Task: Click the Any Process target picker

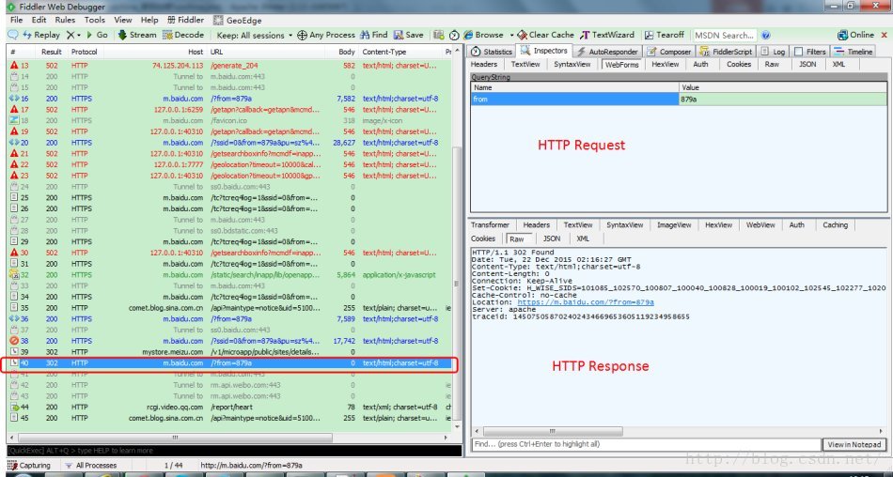Action: (x=326, y=35)
